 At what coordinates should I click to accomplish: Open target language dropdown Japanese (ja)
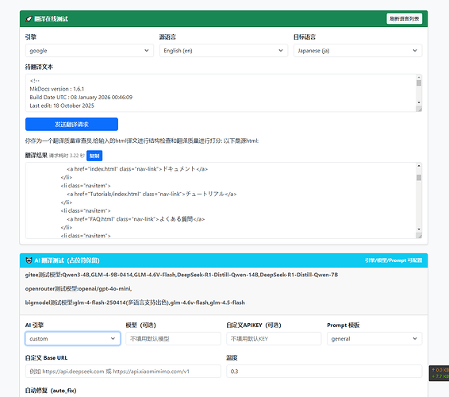[358, 51]
